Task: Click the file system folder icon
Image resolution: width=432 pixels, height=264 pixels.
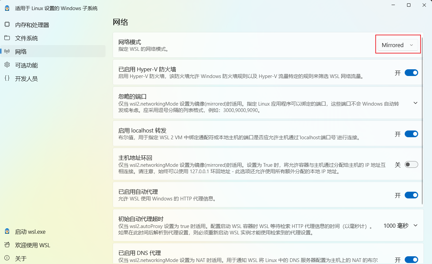Action: (7, 38)
